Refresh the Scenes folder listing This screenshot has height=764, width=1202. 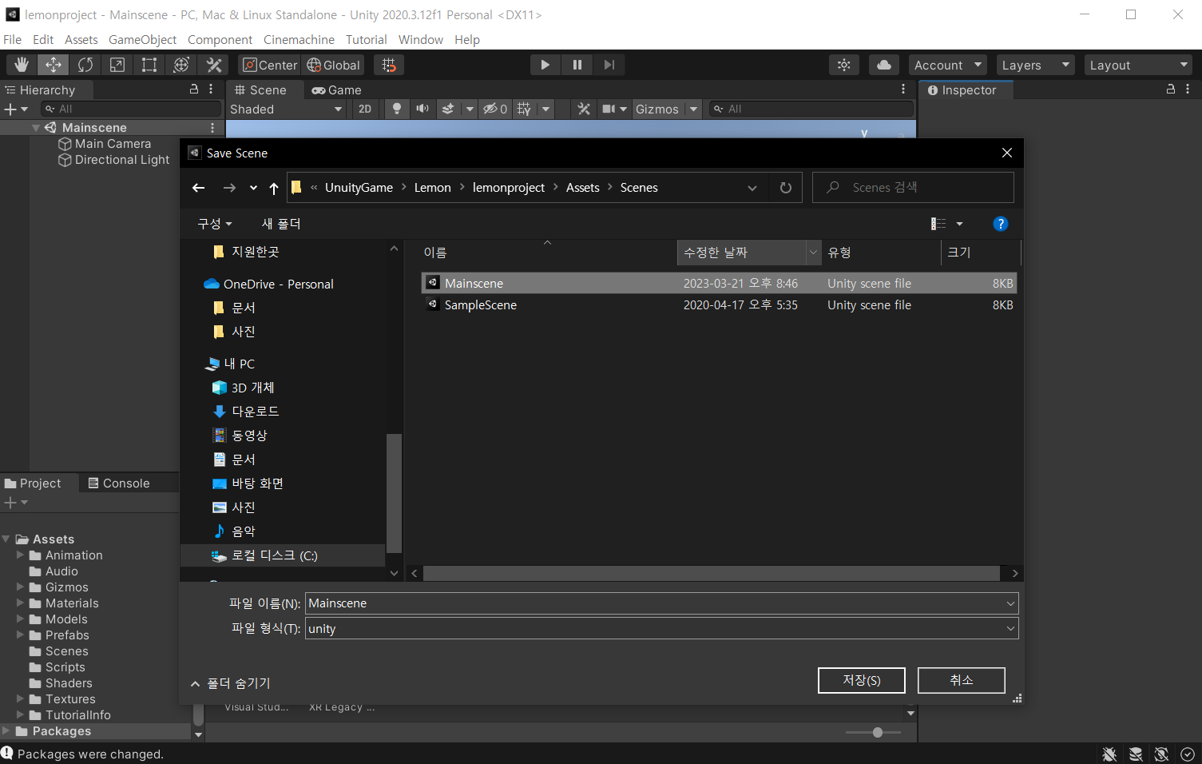[x=786, y=188]
